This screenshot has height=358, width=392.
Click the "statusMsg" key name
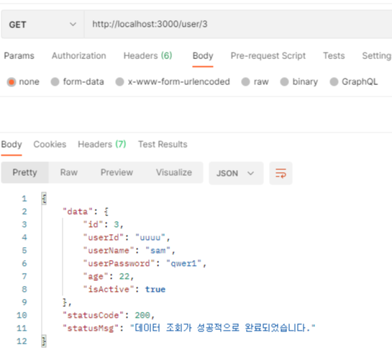click(x=91, y=328)
